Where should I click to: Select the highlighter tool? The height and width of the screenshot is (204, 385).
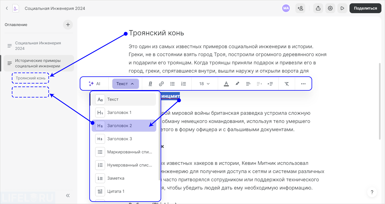[237, 84]
